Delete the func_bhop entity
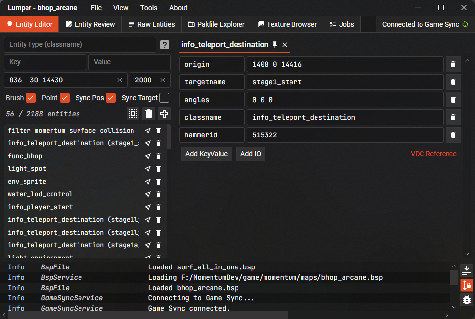The height and width of the screenshot is (319, 475). (x=158, y=156)
